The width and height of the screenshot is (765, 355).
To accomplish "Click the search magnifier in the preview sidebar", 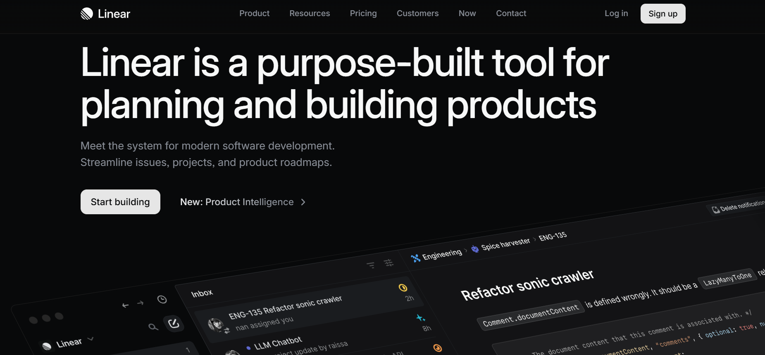I will click(153, 327).
